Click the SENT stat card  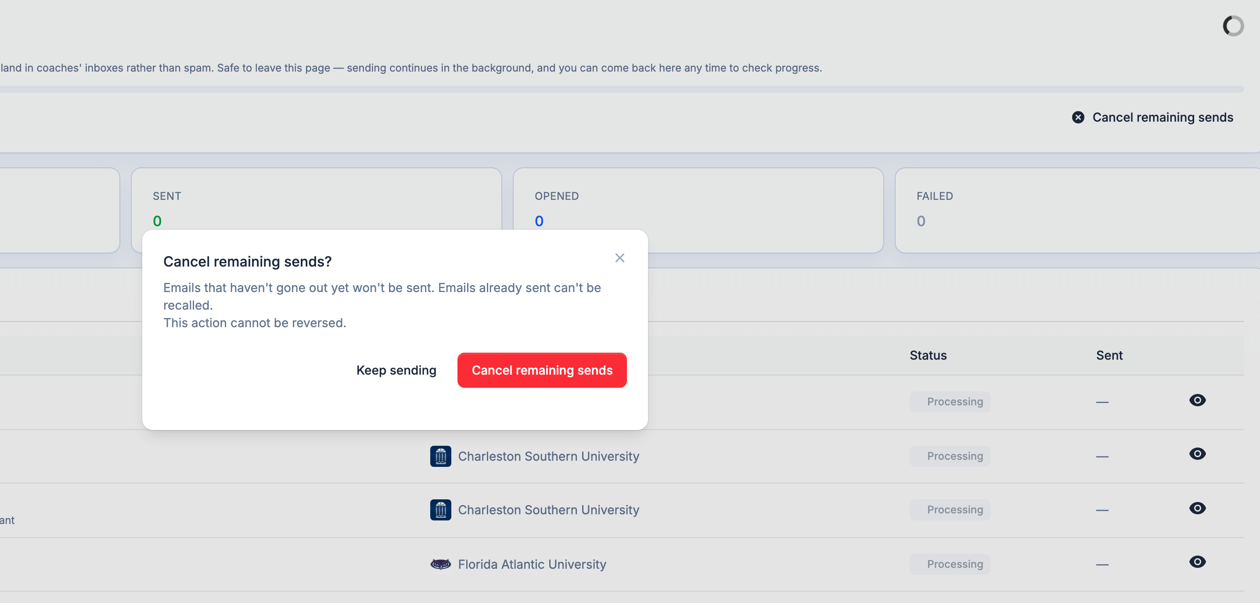tap(316, 210)
